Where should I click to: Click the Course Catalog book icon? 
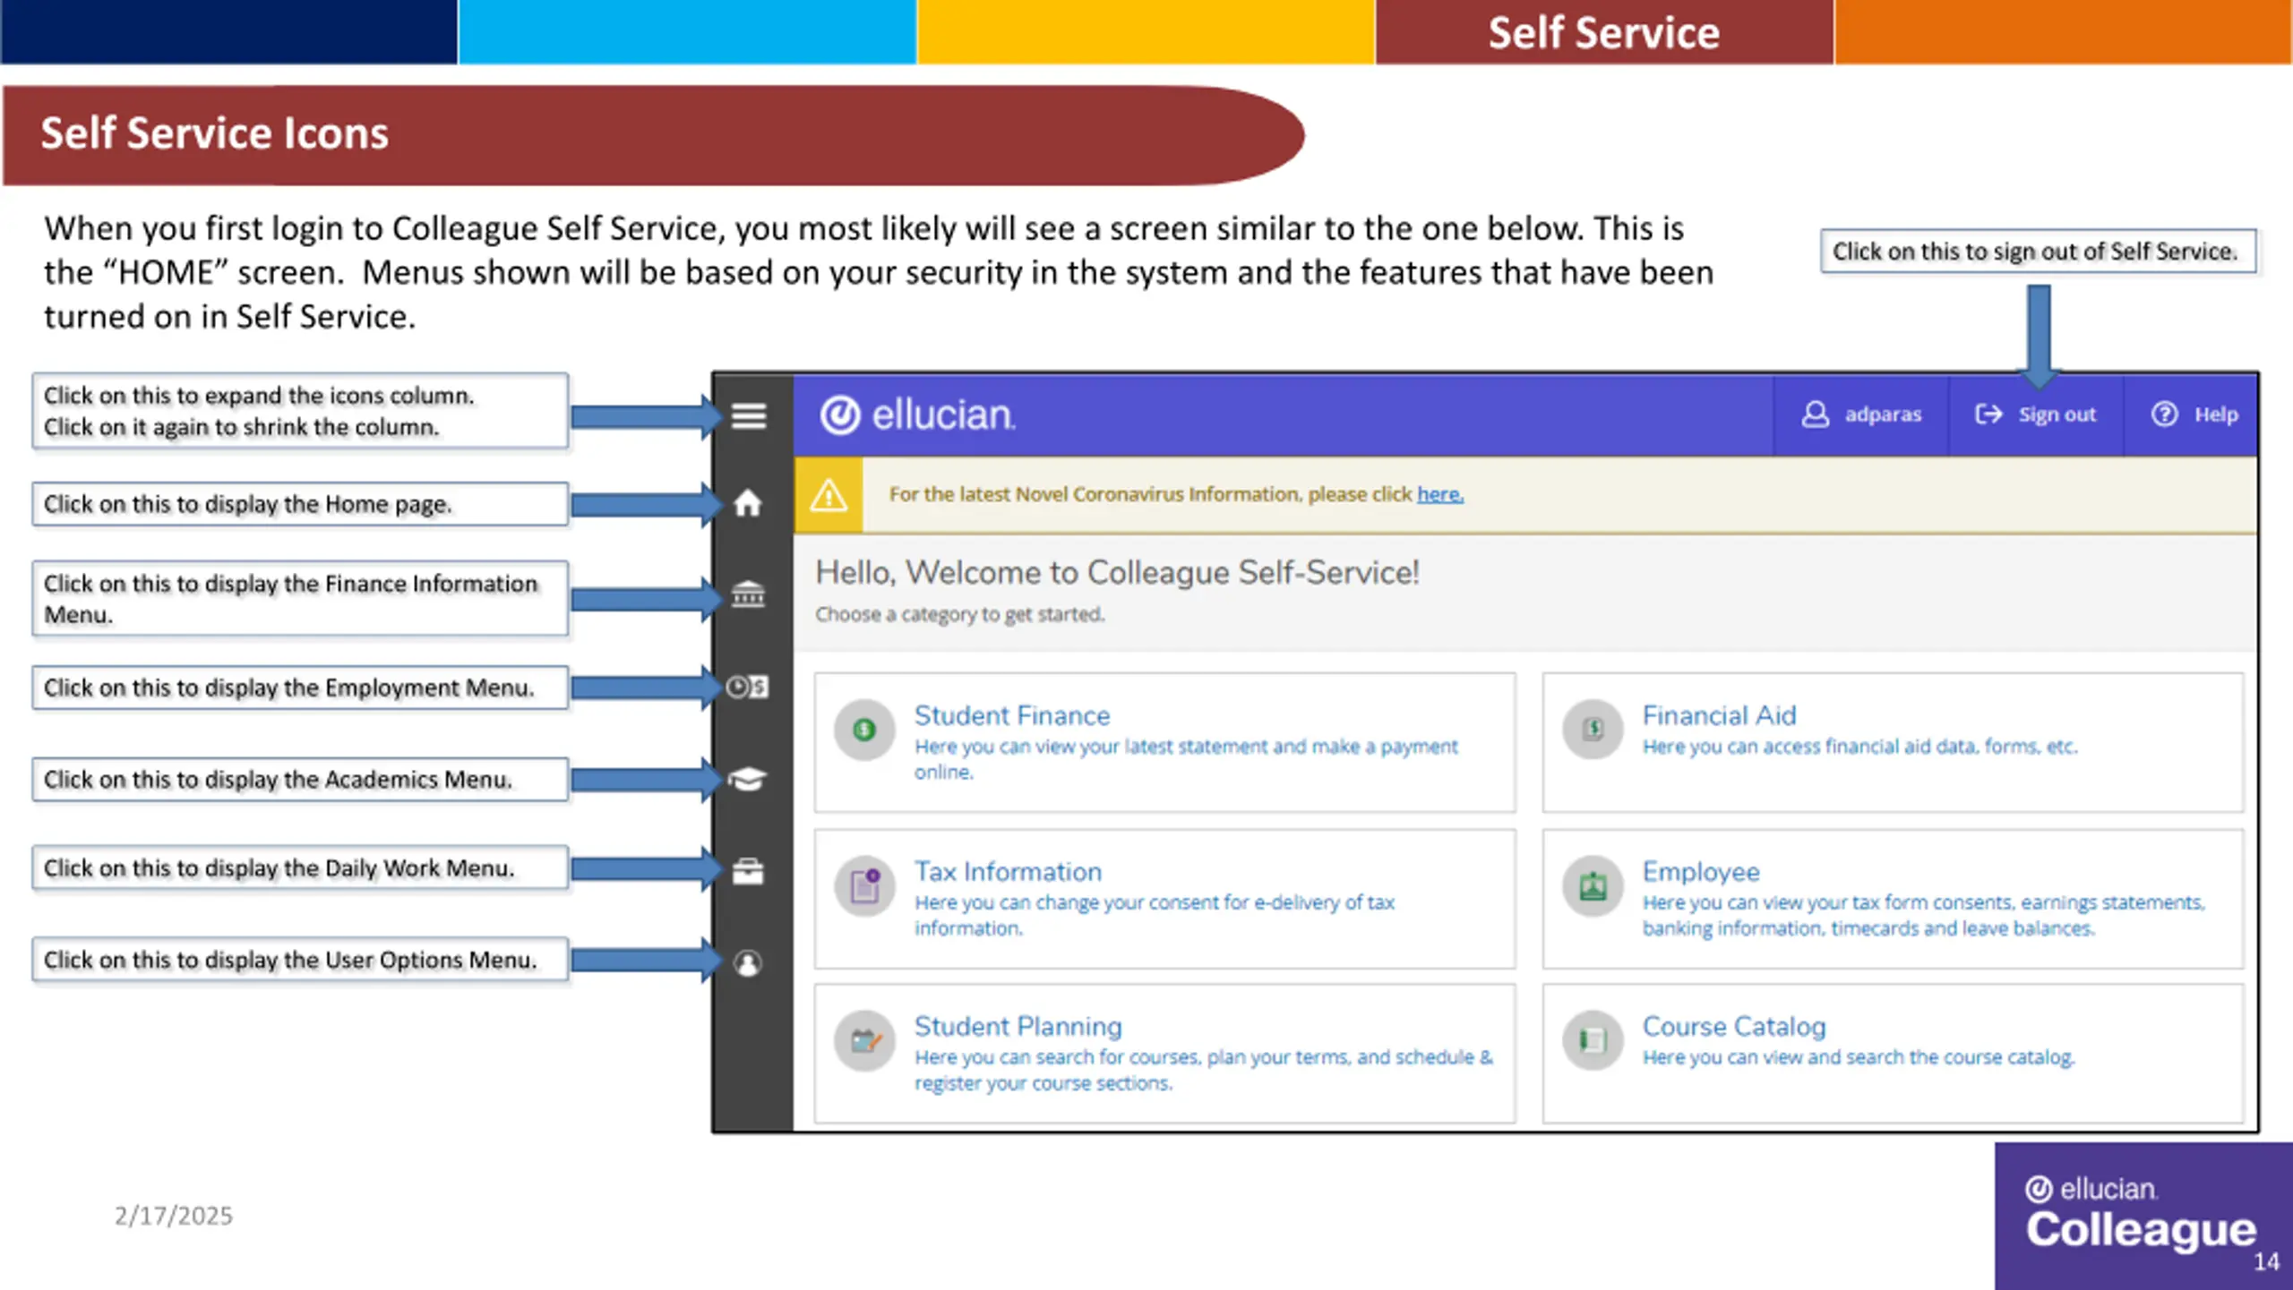tap(1593, 1041)
